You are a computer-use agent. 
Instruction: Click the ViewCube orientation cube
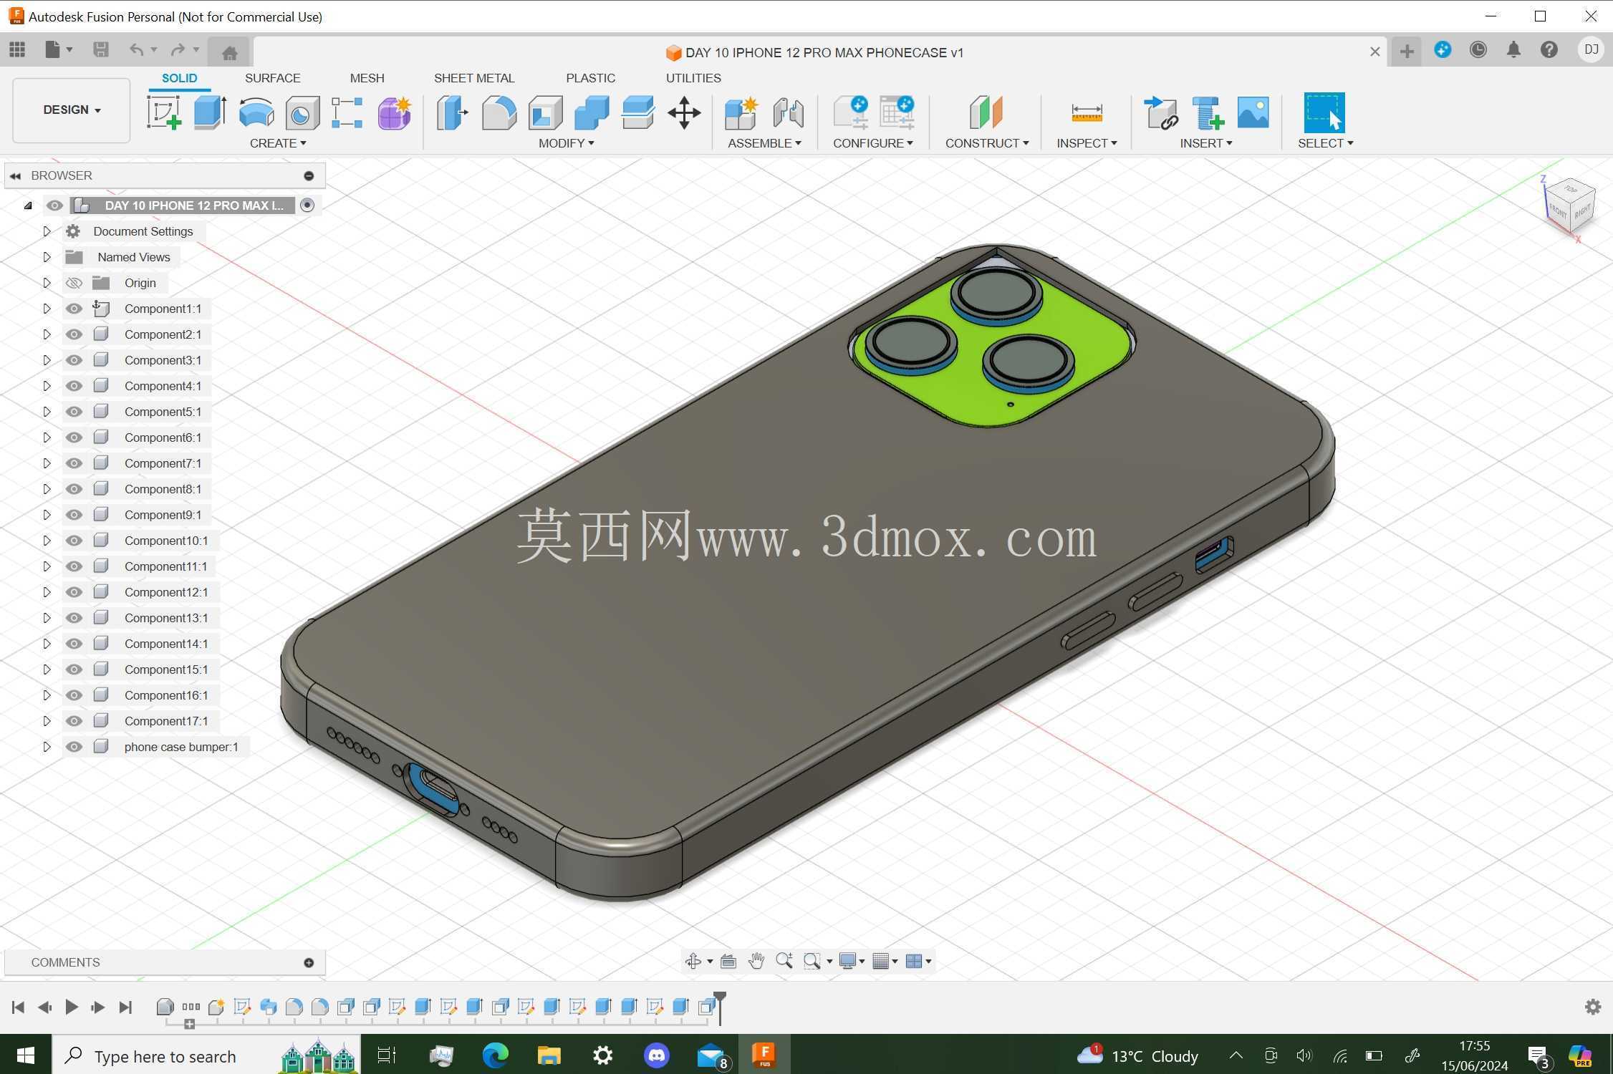(x=1570, y=205)
